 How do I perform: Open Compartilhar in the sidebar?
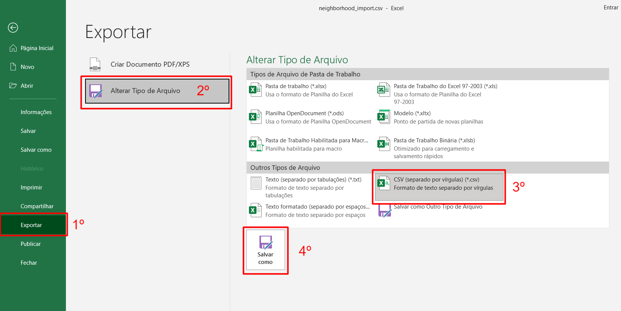pyautogui.click(x=33, y=206)
